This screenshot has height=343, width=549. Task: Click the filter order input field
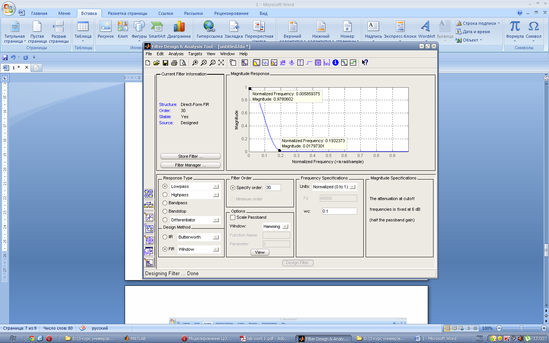pos(273,188)
